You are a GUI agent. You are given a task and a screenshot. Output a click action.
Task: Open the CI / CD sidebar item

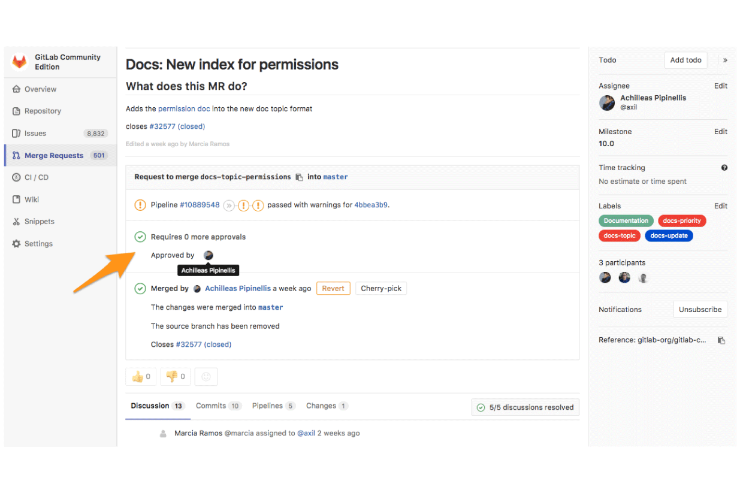tap(60, 178)
